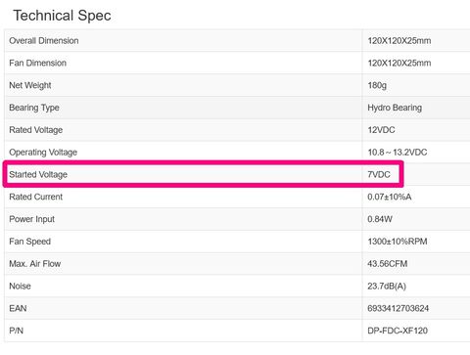The image size is (470, 355).
Task: Click the highlighted Started Voltage label
Action: (38, 174)
